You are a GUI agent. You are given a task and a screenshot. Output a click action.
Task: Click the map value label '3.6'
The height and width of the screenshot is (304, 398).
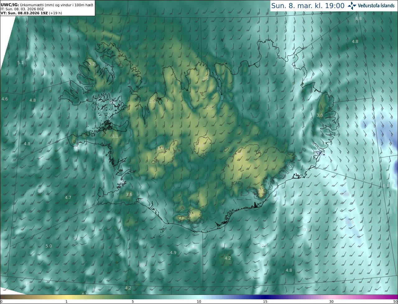[x=129, y=194]
